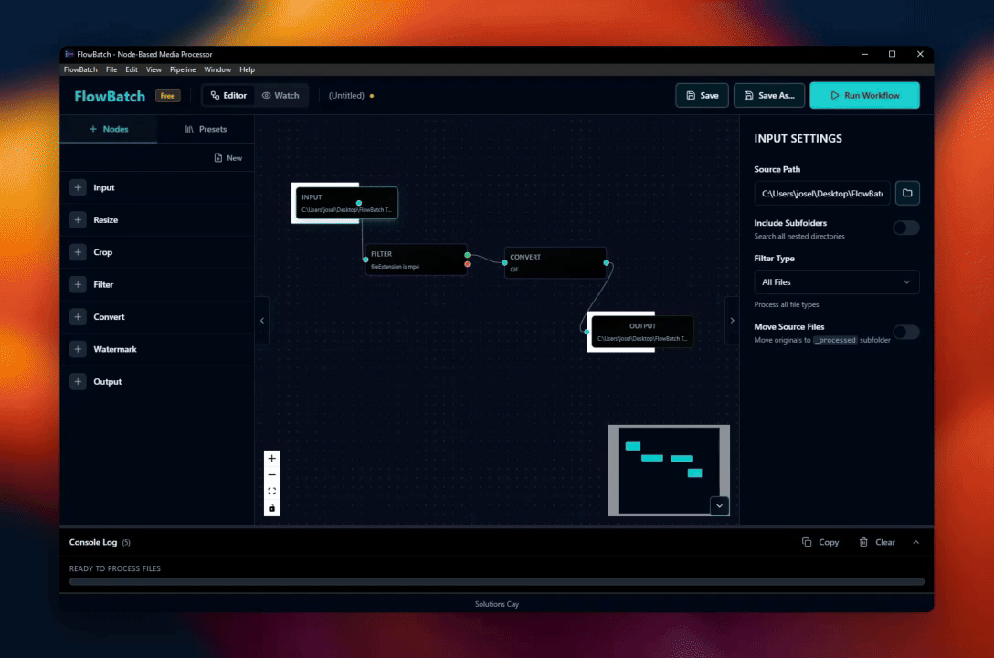Click the plus icon beside Resize node

click(x=78, y=220)
